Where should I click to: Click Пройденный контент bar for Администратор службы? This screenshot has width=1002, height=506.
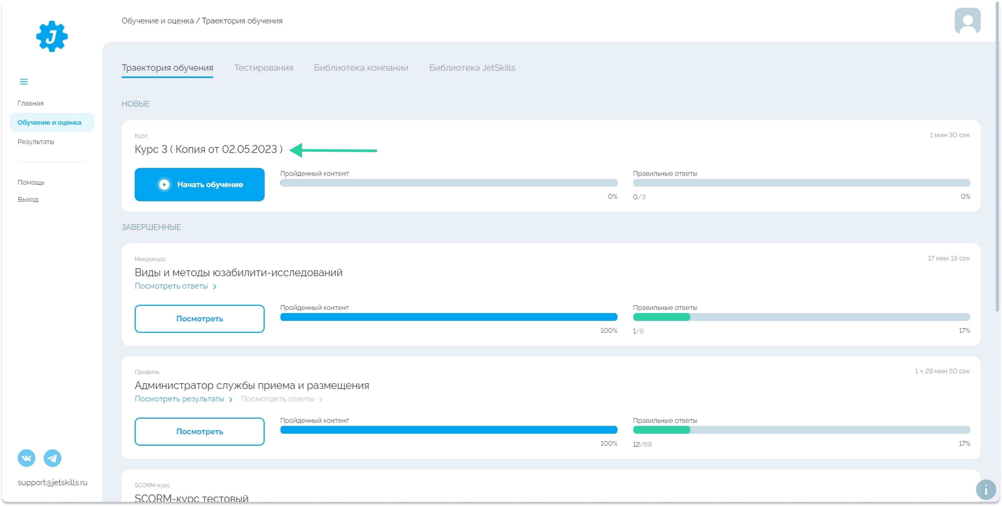point(449,430)
